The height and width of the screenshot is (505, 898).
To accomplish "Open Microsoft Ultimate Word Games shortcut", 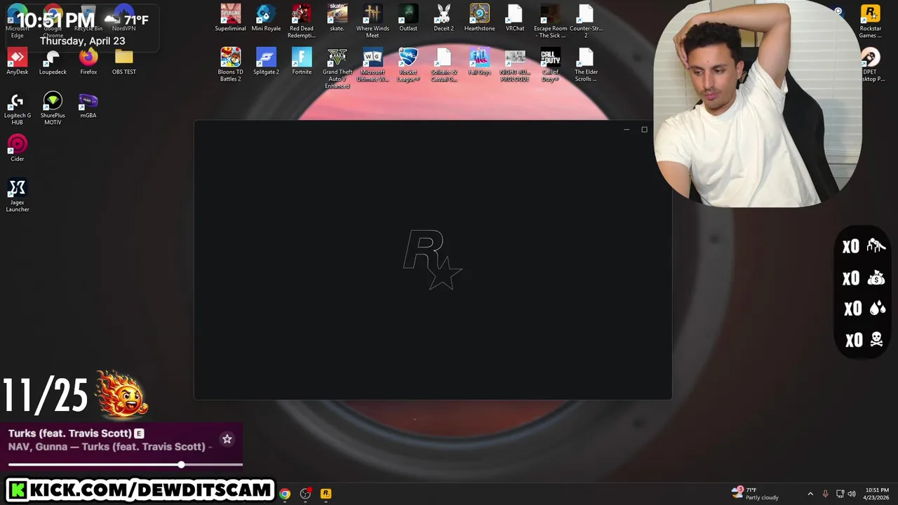I will pyautogui.click(x=373, y=65).
